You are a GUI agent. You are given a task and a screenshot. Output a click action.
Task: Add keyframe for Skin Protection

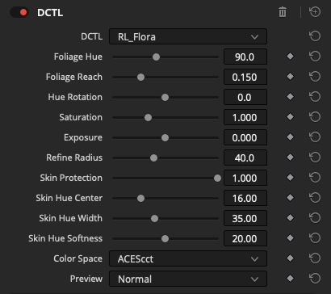coord(290,178)
